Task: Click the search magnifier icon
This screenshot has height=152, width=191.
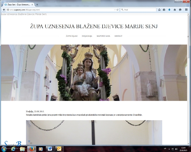Action: coord(122,10)
